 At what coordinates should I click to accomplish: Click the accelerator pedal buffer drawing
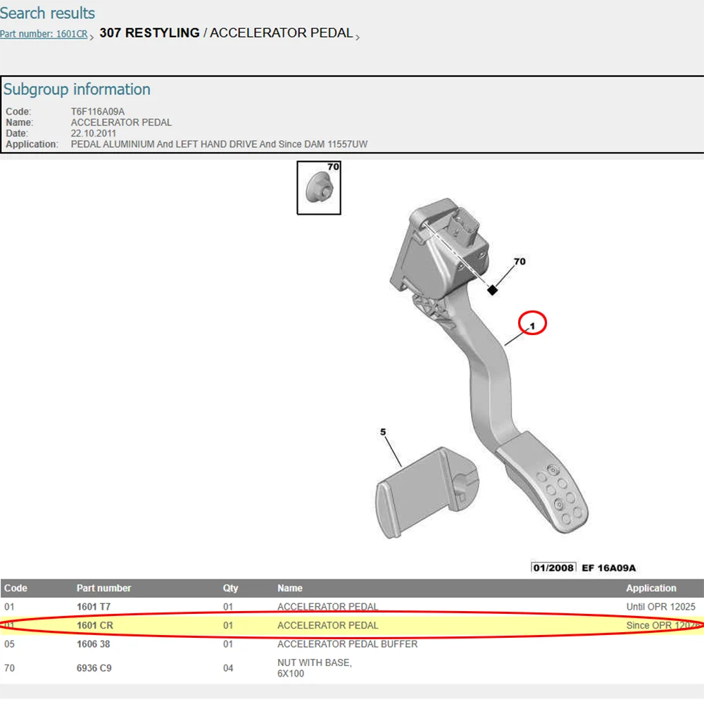pyautogui.click(x=427, y=493)
